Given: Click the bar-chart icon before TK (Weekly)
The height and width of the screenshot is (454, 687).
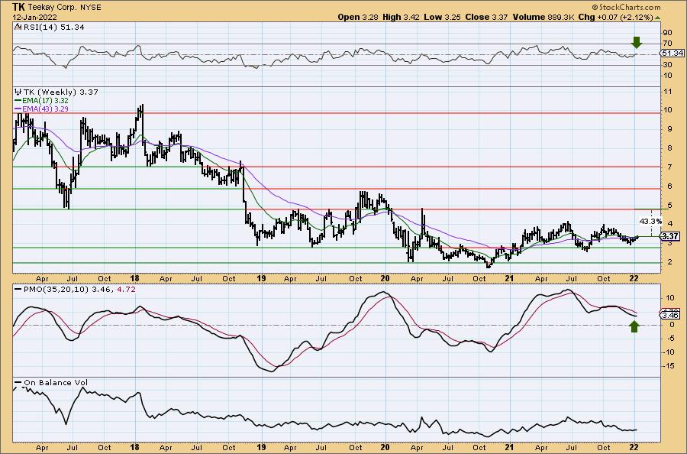Looking at the screenshot, I should (18, 92).
